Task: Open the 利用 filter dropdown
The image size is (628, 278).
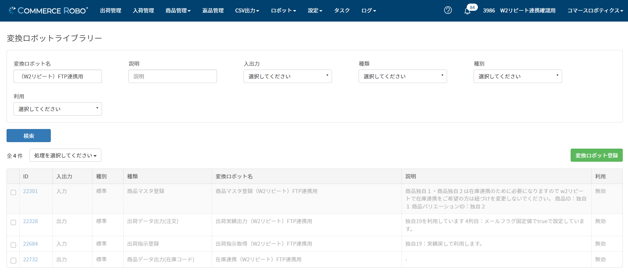Action: tap(57, 109)
